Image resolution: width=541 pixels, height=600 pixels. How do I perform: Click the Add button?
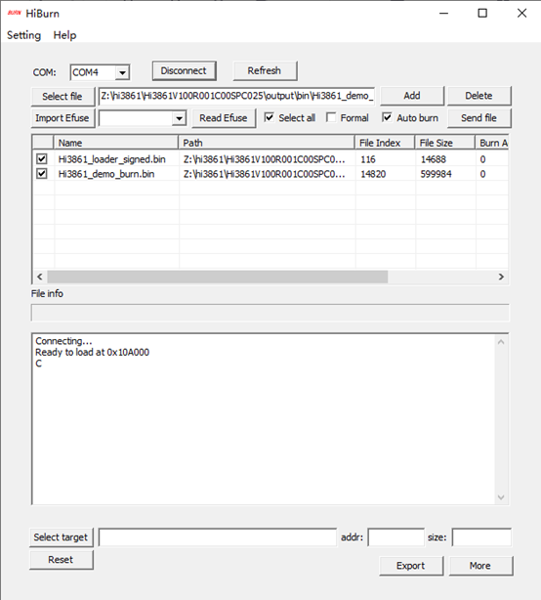pyautogui.click(x=412, y=96)
